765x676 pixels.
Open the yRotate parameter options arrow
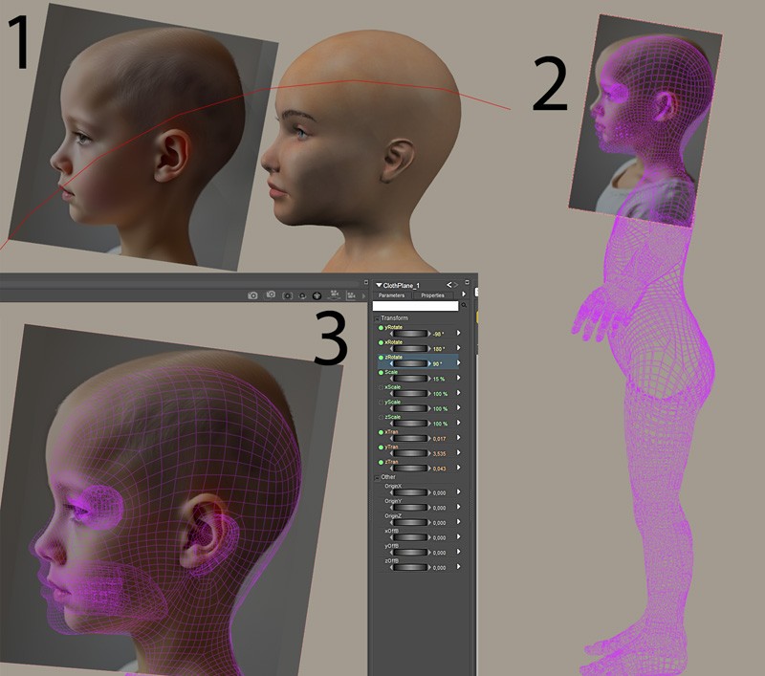[459, 333]
